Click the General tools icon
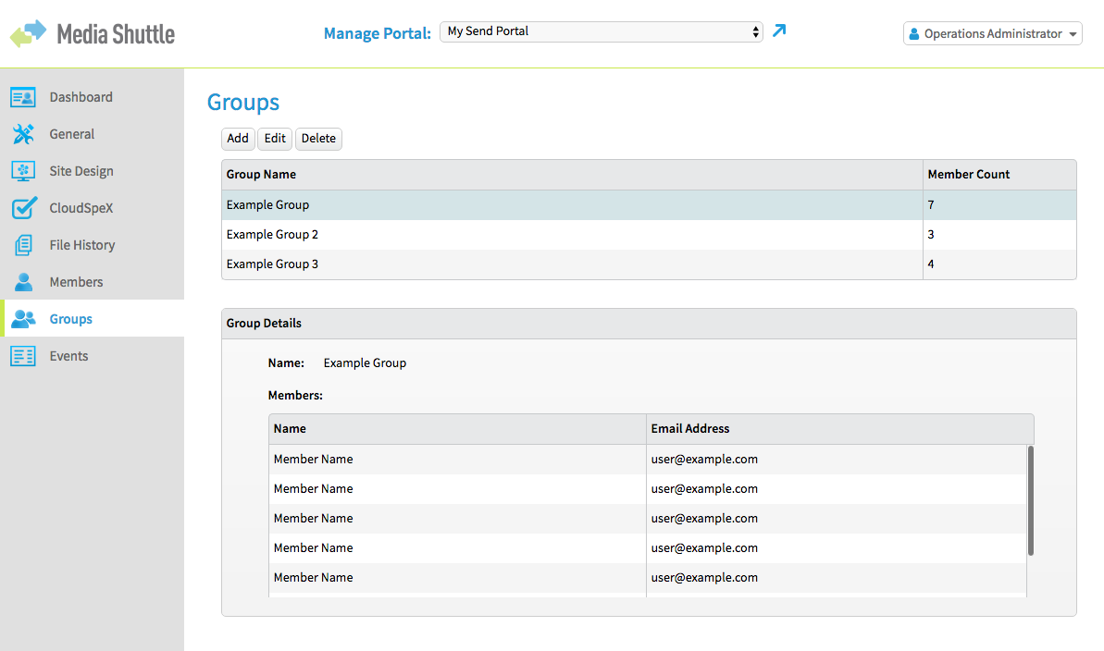 23,134
